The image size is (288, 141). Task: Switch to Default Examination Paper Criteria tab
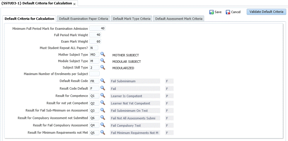click(x=83, y=19)
